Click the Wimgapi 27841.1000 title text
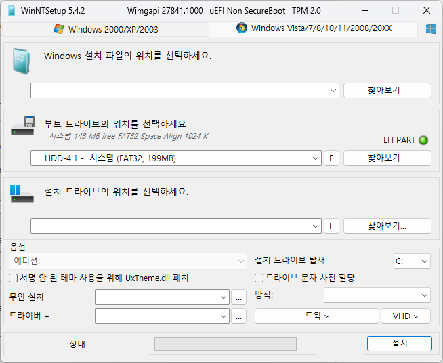This screenshot has height=363, width=443. [x=165, y=11]
